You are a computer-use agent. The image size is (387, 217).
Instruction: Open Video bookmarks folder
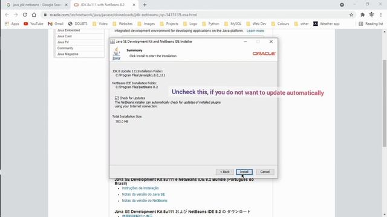click(100, 24)
